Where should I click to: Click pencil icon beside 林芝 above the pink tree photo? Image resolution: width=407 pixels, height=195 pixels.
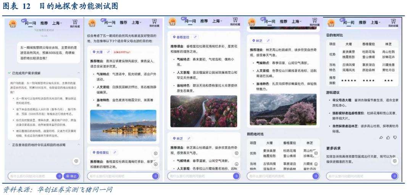tap(269, 41)
